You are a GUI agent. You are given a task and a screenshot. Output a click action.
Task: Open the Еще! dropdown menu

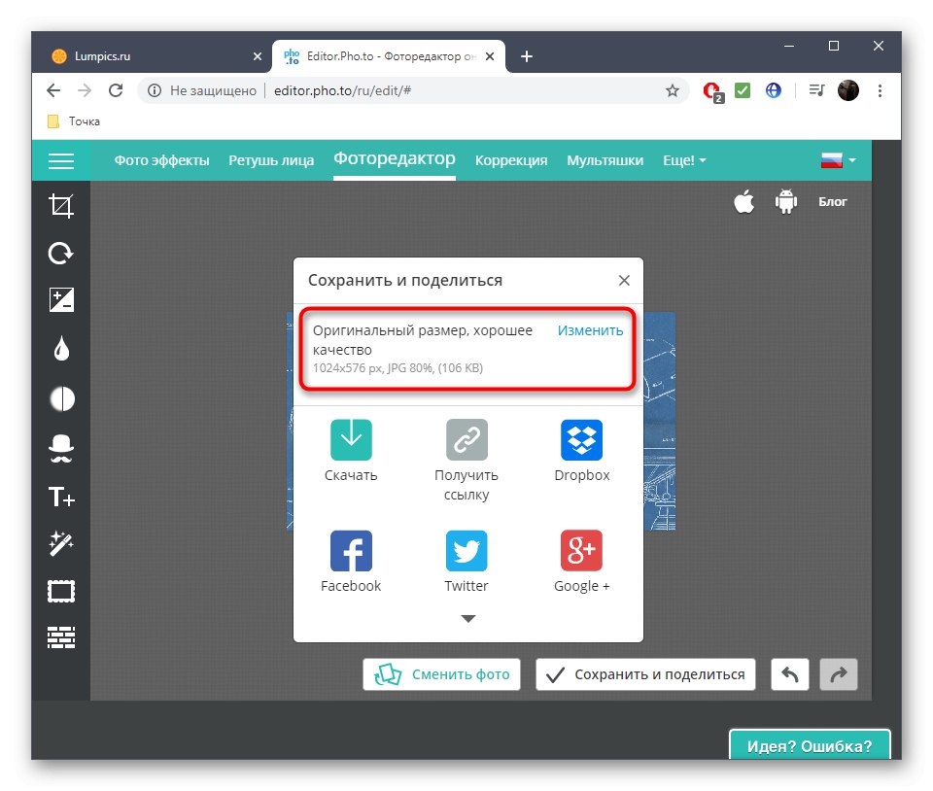[684, 160]
